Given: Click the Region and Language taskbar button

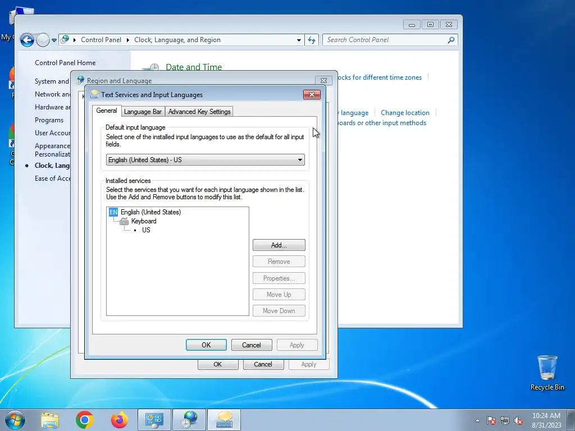Looking at the screenshot, I should (x=189, y=420).
